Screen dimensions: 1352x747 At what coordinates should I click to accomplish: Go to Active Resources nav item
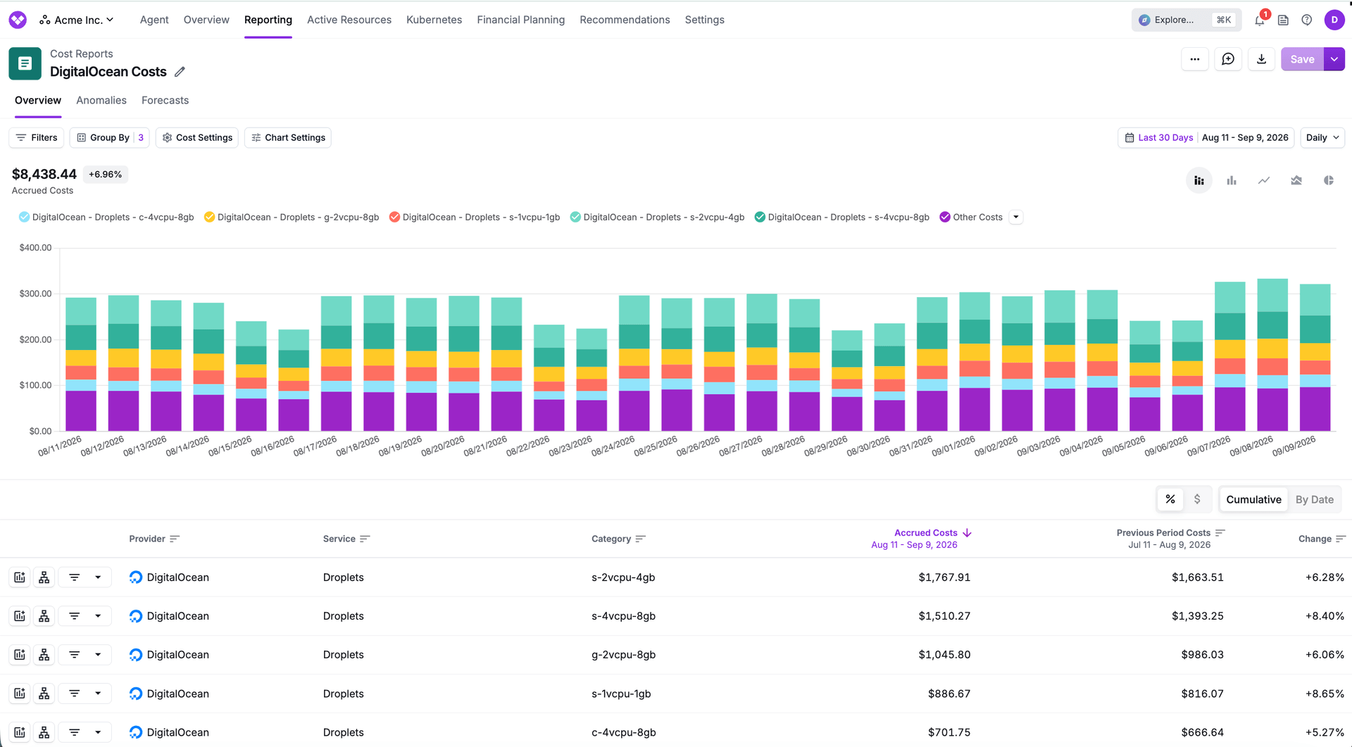(349, 20)
